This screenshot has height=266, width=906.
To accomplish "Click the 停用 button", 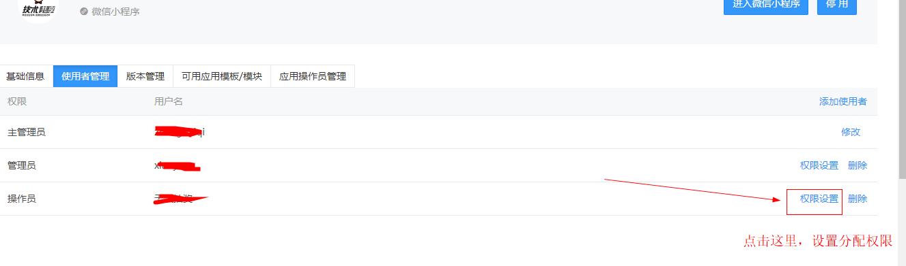I will pyautogui.click(x=836, y=4).
